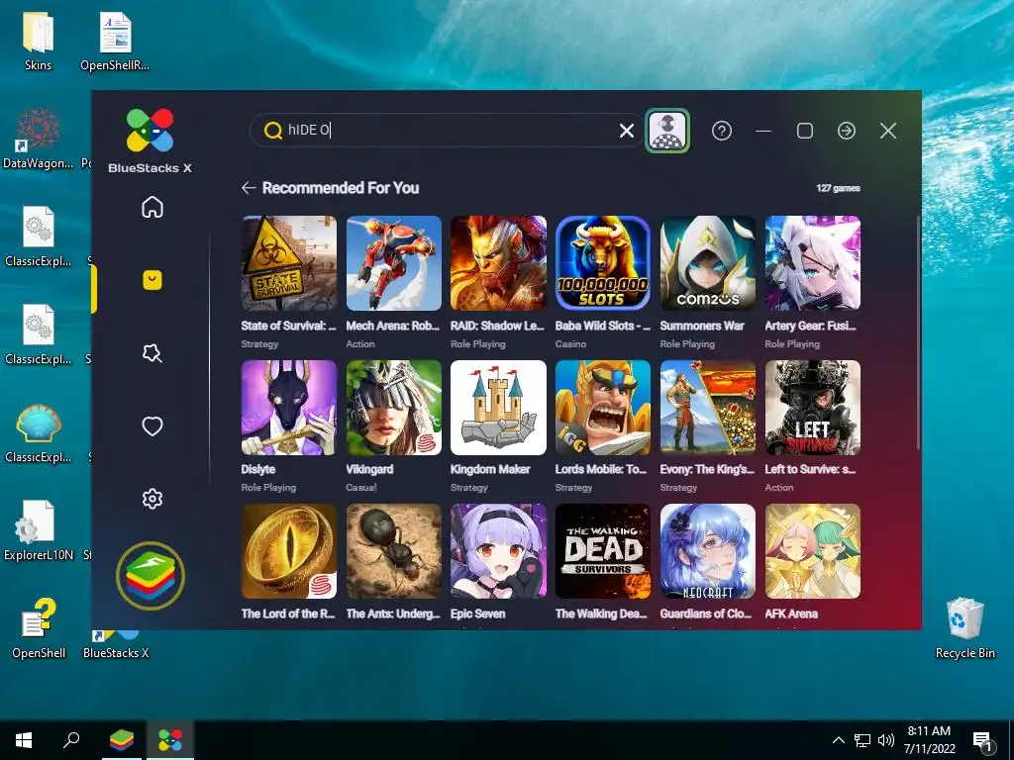Image resolution: width=1014 pixels, height=760 pixels.
Task: Open Lords Mobile game tile
Action: pos(603,407)
